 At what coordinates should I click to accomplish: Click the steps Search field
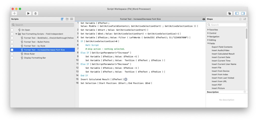227,25
